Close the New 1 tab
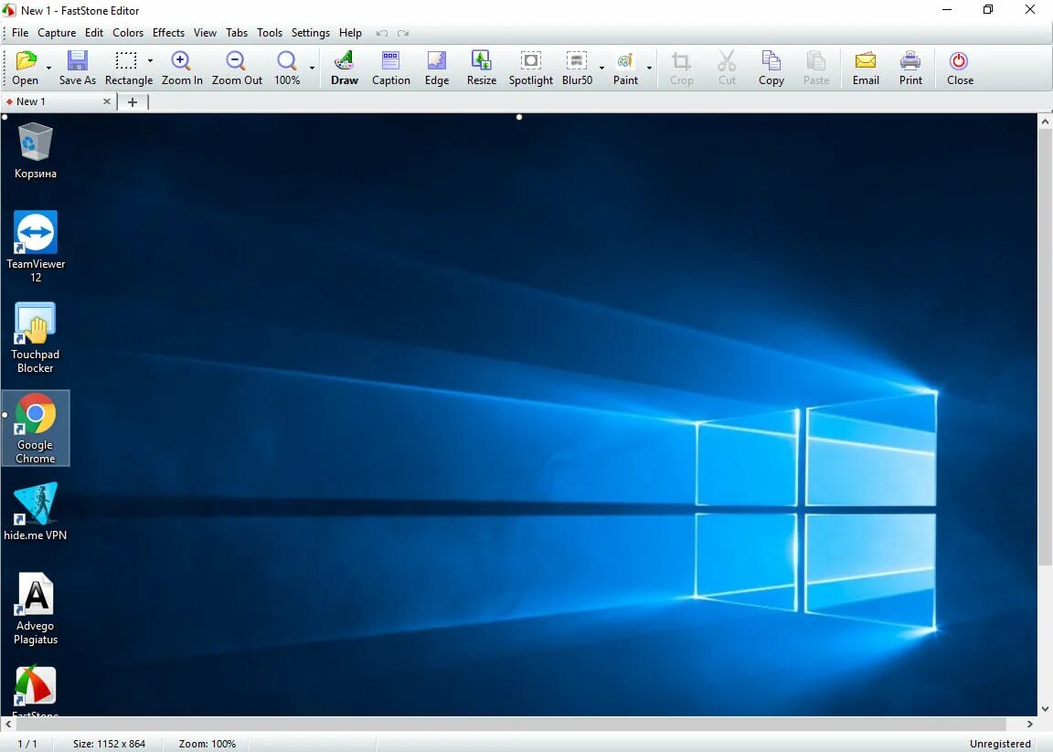This screenshot has height=752, width=1053. click(107, 101)
